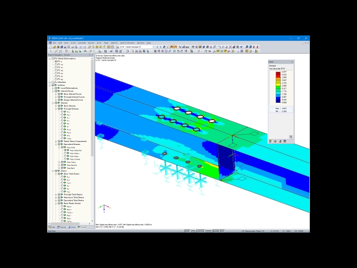This screenshot has width=357, height=268.
Task: Click the Redo arrow icon
Action: pos(84,47)
